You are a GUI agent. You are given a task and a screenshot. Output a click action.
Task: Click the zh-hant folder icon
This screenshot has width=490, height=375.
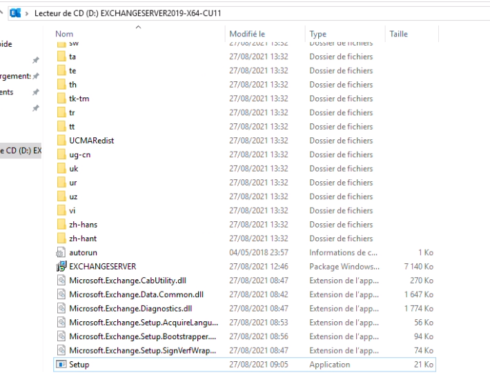tap(61, 239)
